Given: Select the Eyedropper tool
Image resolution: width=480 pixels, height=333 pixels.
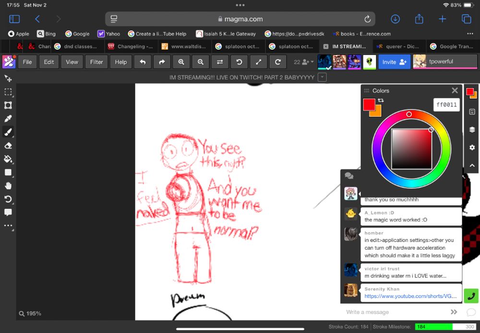Looking at the screenshot, I should tap(8, 118).
